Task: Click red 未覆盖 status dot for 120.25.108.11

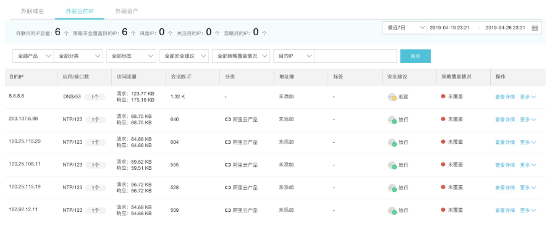Action: pyautogui.click(x=443, y=164)
